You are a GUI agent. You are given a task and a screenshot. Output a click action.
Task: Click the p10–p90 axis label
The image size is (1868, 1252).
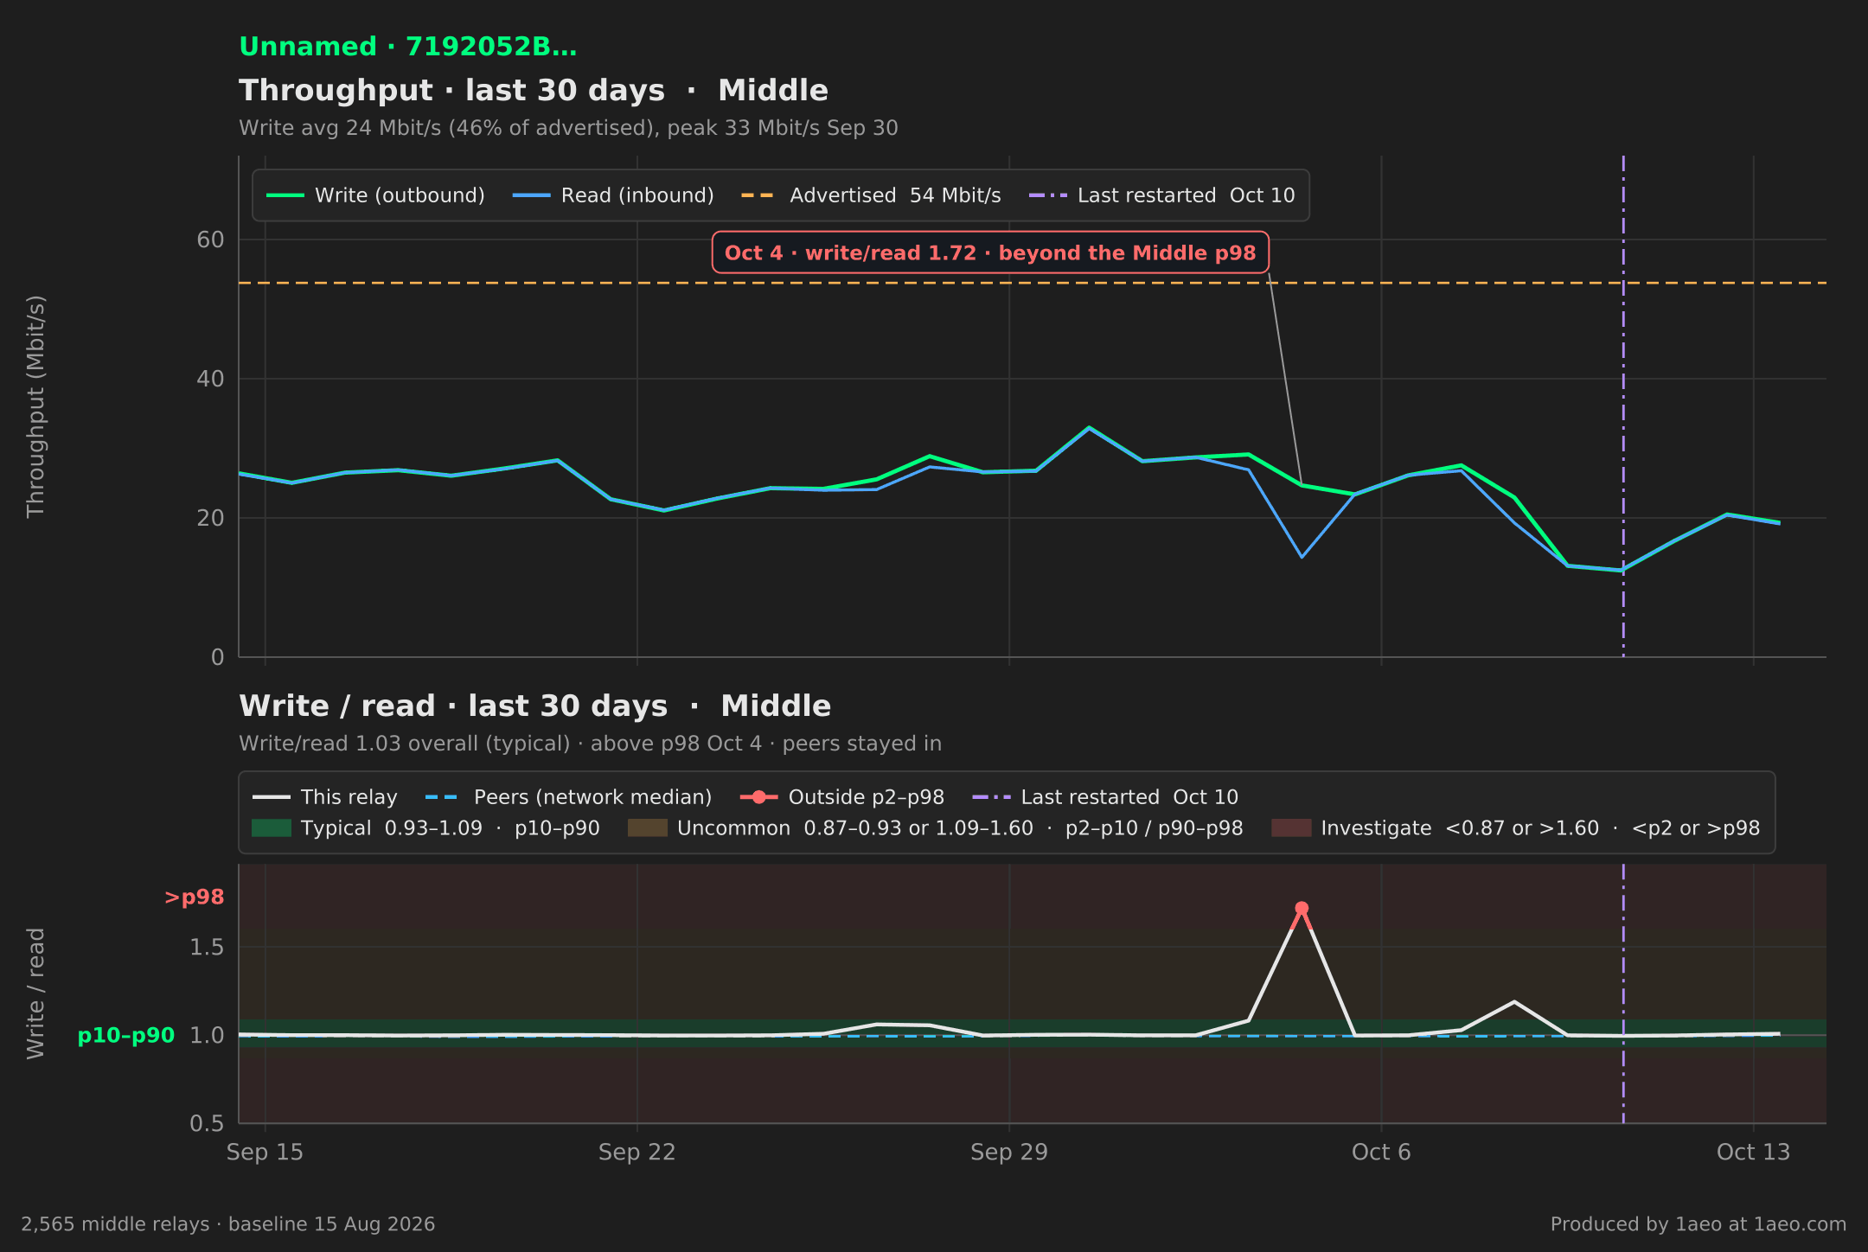click(x=126, y=1036)
